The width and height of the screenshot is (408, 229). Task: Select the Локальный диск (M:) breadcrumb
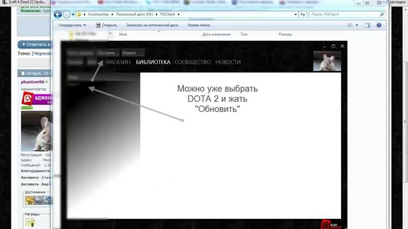135,14
